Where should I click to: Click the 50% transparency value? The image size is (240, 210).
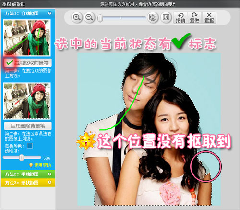tap(47, 158)
